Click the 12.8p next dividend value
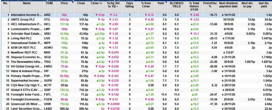The image size is (272, 110). coord(252,20)
